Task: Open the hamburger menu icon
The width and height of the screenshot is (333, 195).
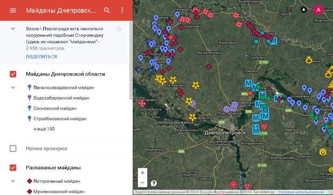Action: coord(13,10)
